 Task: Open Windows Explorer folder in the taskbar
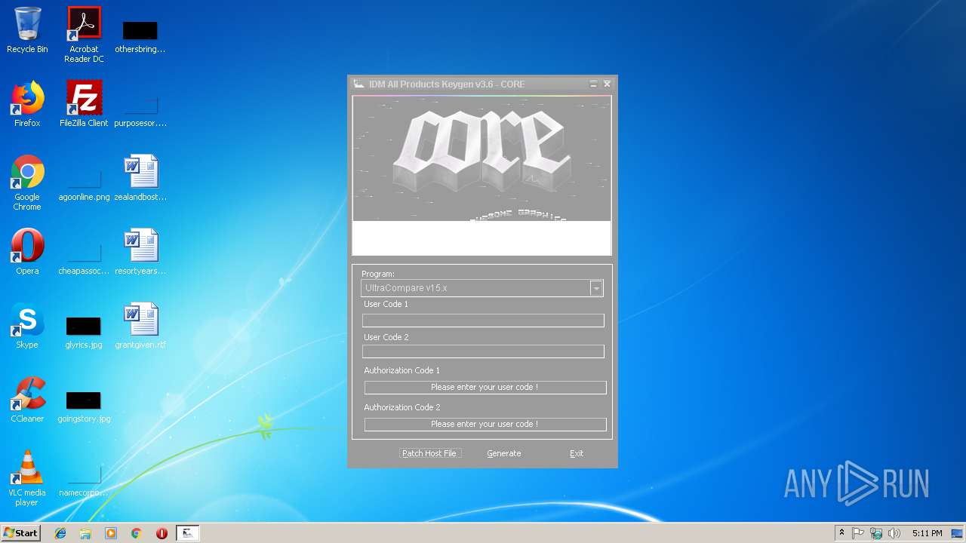[85, 533]
